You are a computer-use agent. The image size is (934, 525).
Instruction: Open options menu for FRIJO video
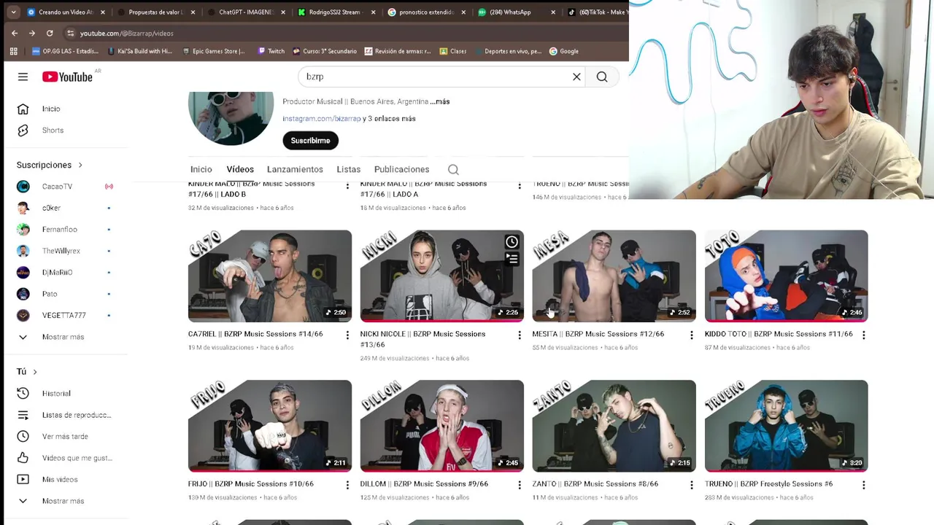(x=347, y=485)
